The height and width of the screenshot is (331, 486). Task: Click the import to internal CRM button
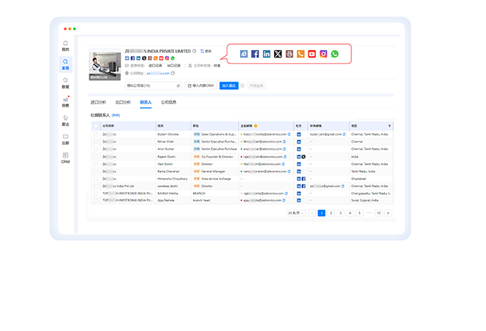[201, 86]
